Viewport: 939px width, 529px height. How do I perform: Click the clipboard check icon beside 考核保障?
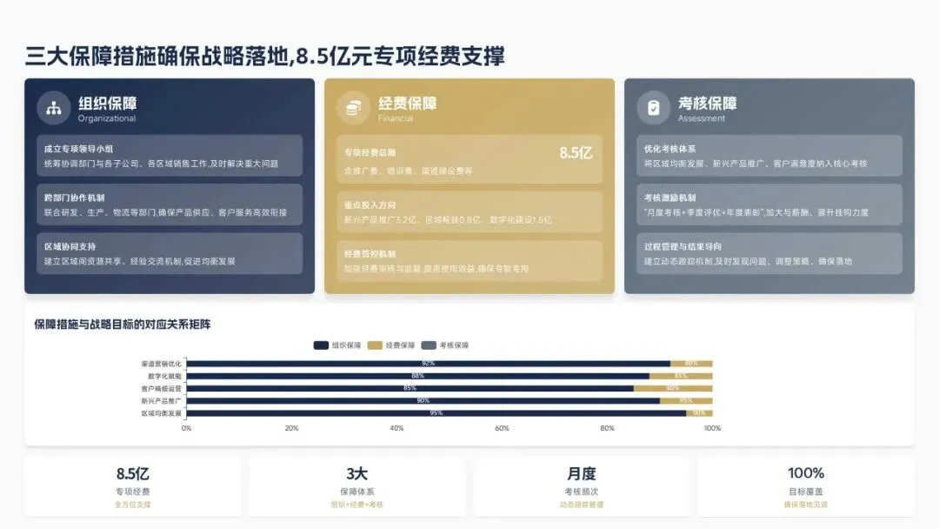[653, 108]
